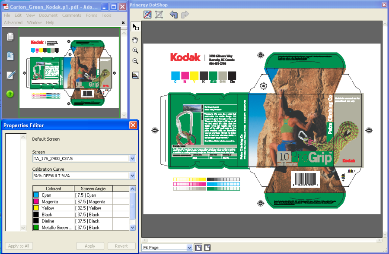This screenshot has width=389, height=254.
Task: Click the DotShop horizontal scrollbar right arrow
Action: tap(379, 240)
